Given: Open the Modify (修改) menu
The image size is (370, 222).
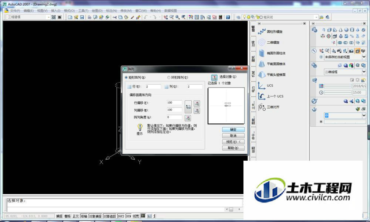Looking at the screenshot, I should point(126,11).
